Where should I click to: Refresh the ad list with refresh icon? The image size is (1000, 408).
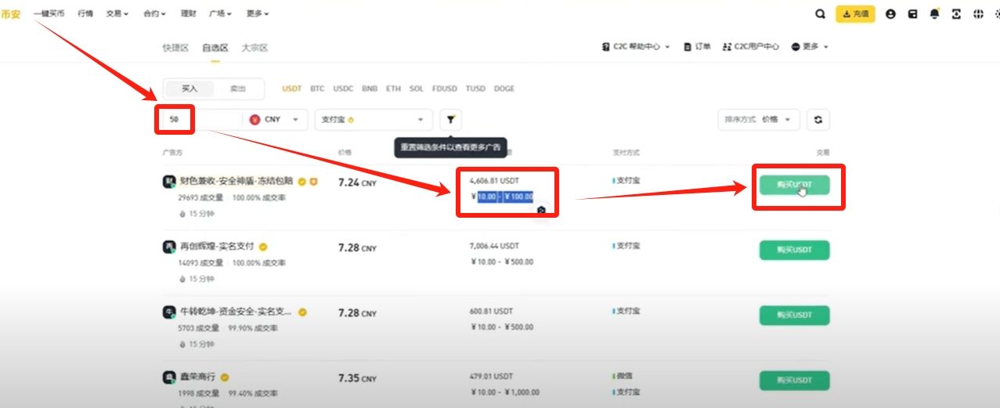coord(818,120)
